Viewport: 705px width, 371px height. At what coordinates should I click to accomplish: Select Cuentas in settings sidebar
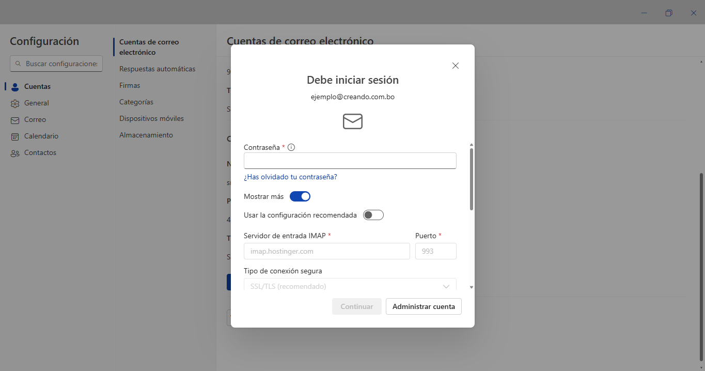coord(37,86)
